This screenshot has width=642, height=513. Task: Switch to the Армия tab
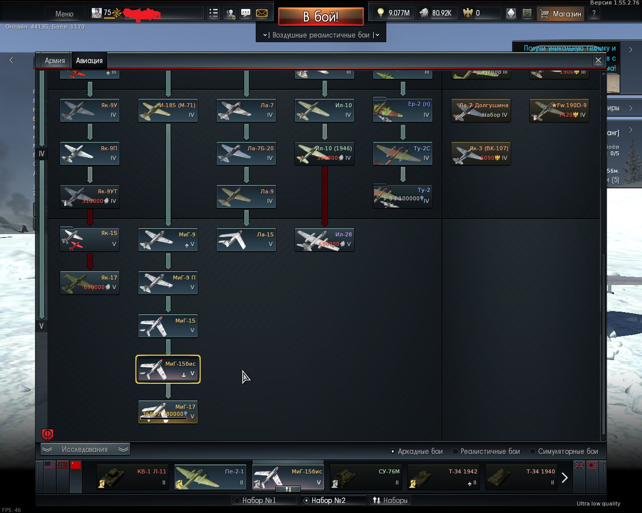[55, 61]
